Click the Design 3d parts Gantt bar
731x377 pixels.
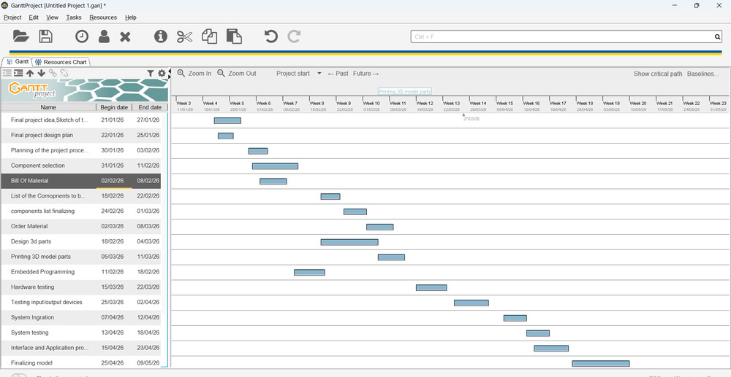coord(349,241)
